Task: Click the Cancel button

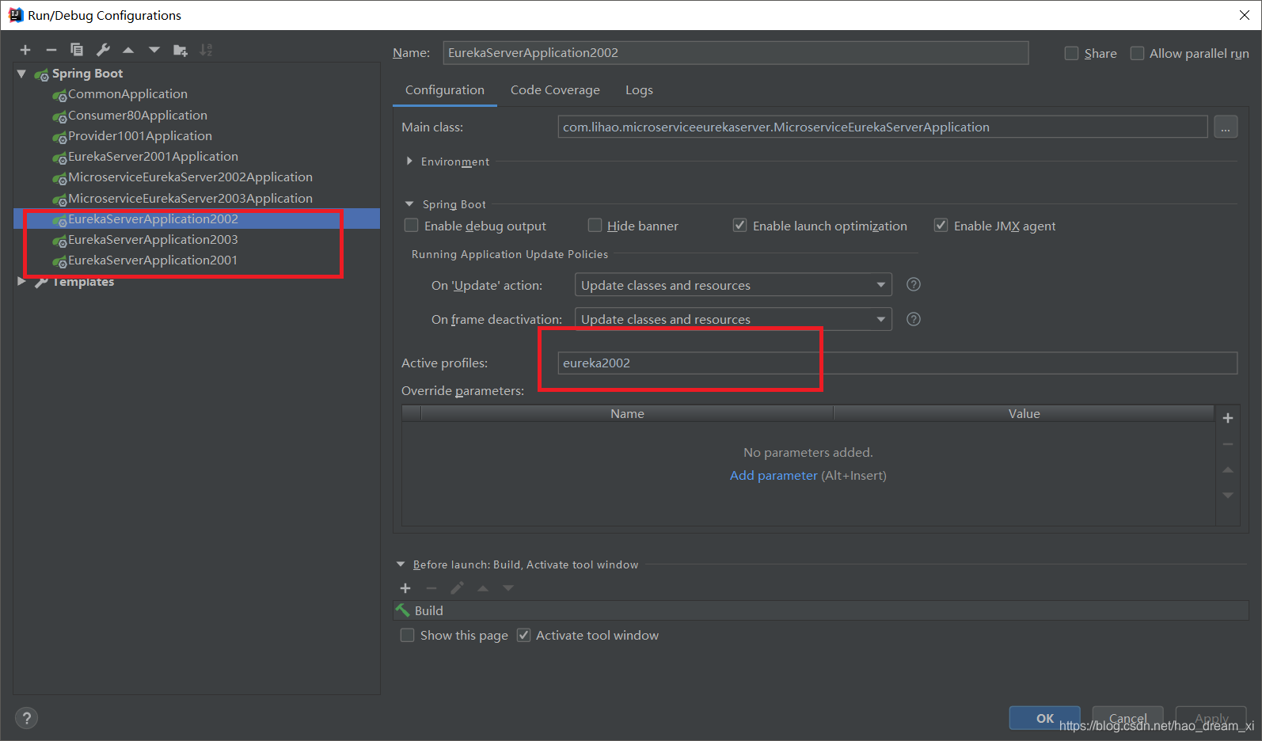Action: [1127, 718]
